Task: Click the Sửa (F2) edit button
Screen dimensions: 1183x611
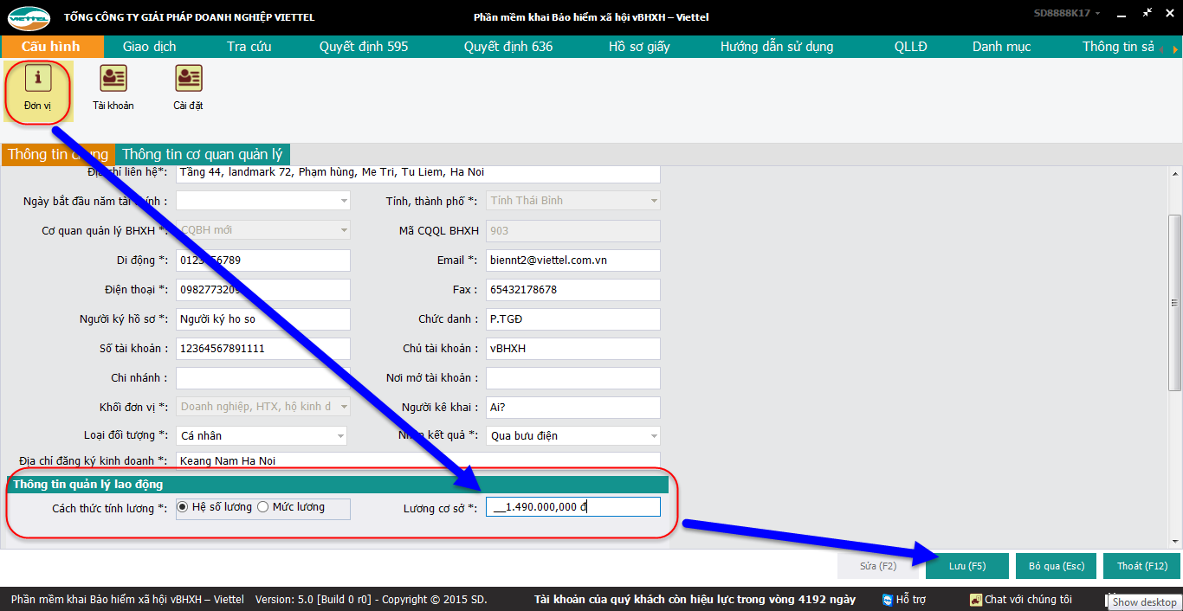Action: [x=878, y=566]
